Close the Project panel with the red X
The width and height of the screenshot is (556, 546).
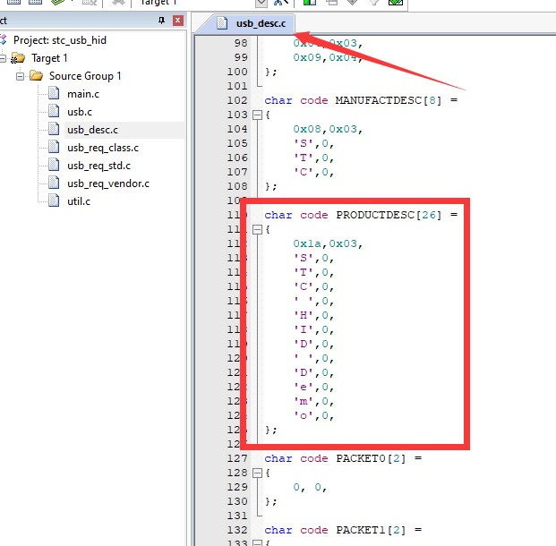[178, 21]
